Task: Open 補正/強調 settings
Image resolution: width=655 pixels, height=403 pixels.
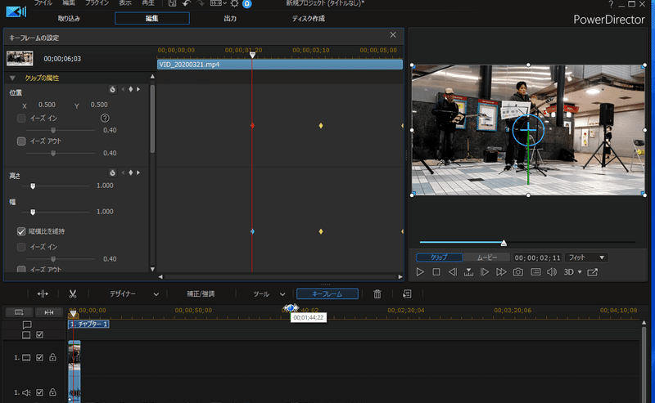Action: pyautogui.click(x=201, y=294)
